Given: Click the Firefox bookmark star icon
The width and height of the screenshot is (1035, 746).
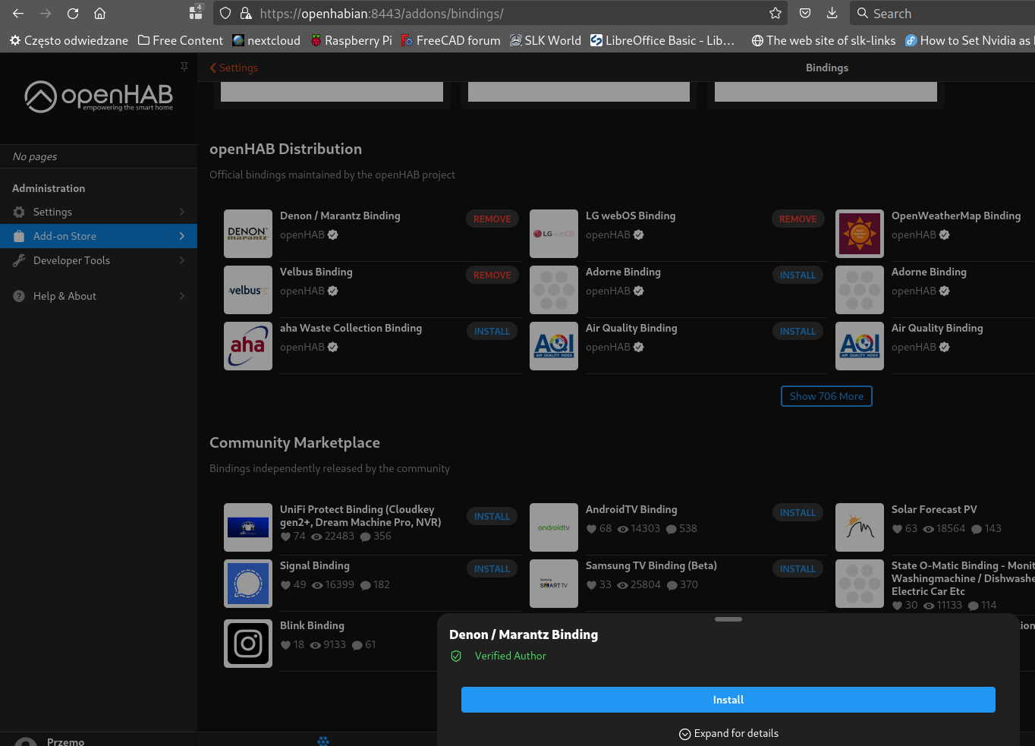Looking at the screenshot, I should pos(775,14).
